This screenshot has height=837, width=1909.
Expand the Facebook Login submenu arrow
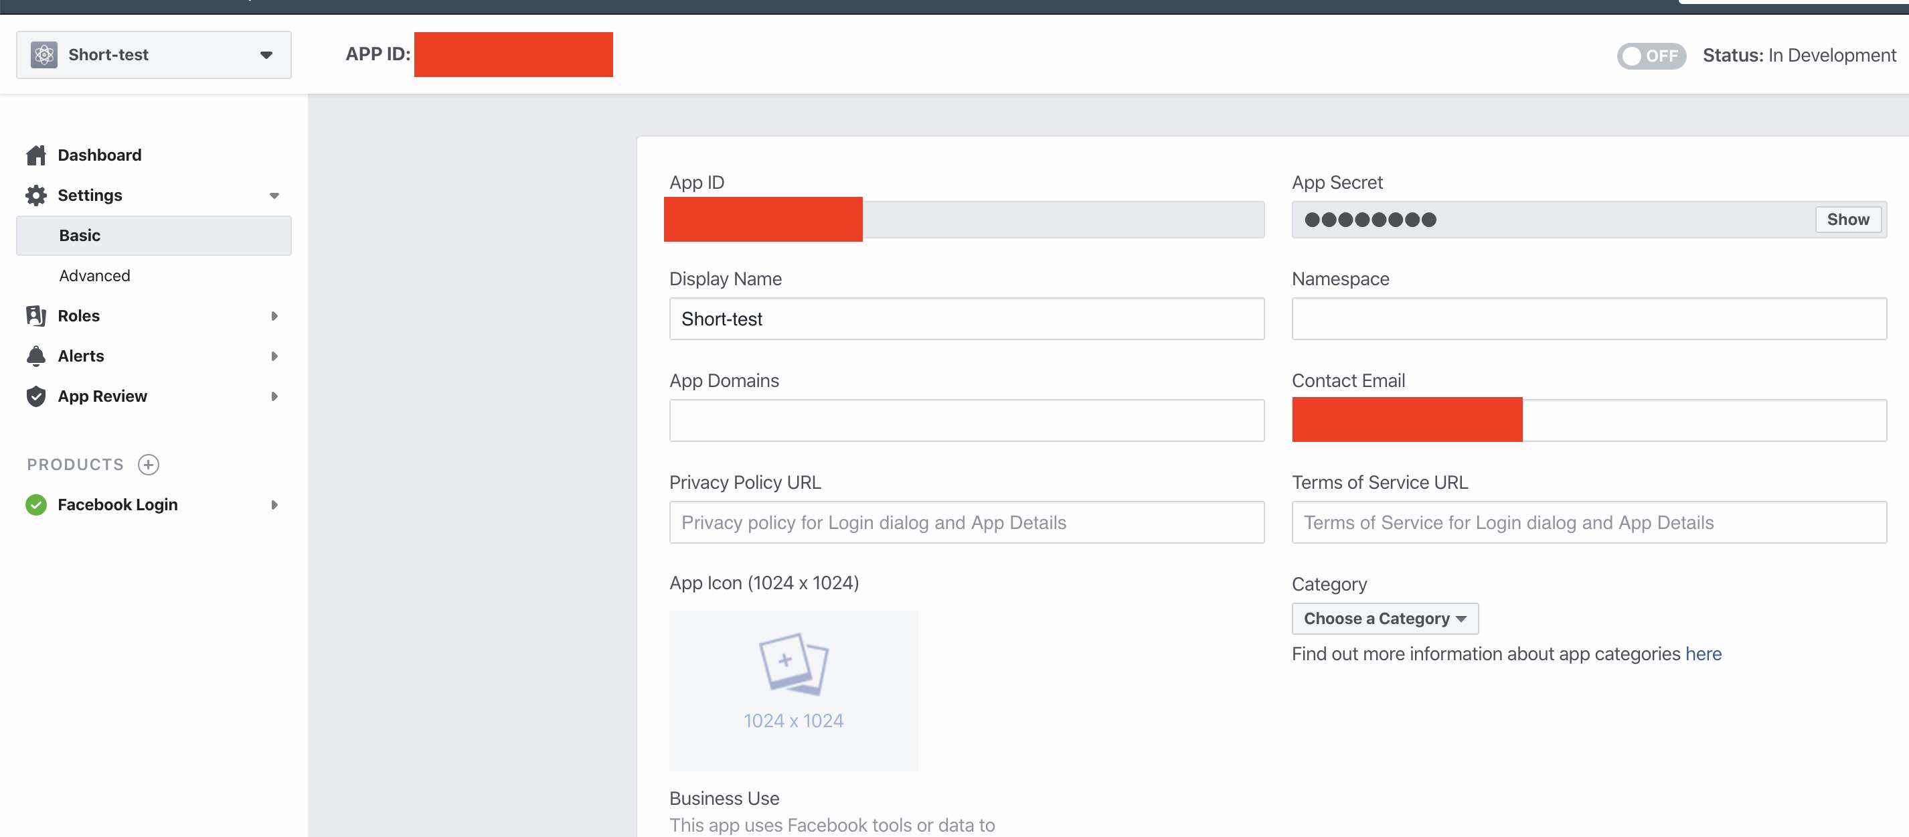click(x=274, y=505)
